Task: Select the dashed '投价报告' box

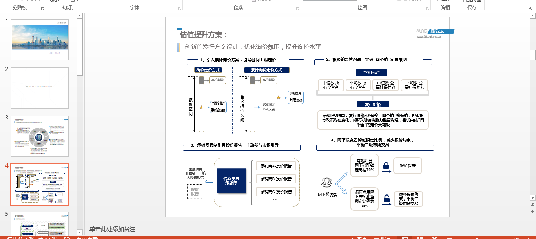Action: pos(195,192)
